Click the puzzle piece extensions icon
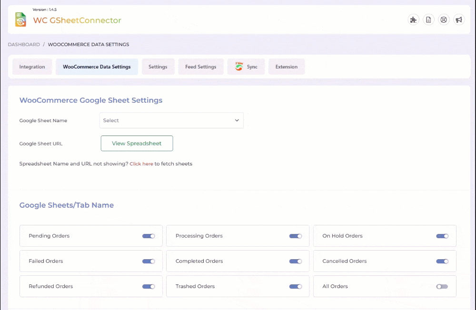Viewport: 476px width, 310px height. click(x=414, y=19)
